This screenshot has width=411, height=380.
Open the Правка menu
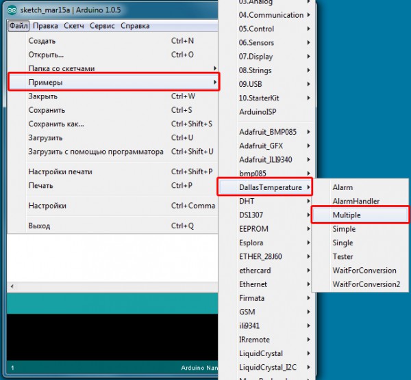point(45,26)
